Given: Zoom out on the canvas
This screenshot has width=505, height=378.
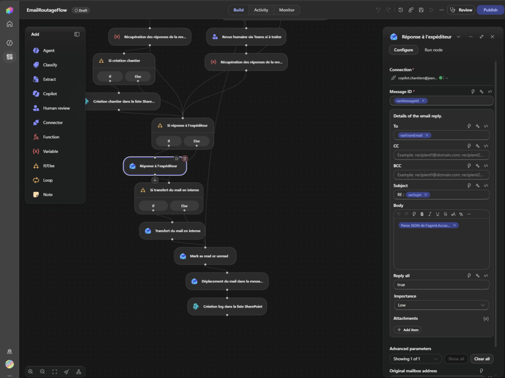Looking at the screenshot, I should pyautogui.click(x=42, y=372).
